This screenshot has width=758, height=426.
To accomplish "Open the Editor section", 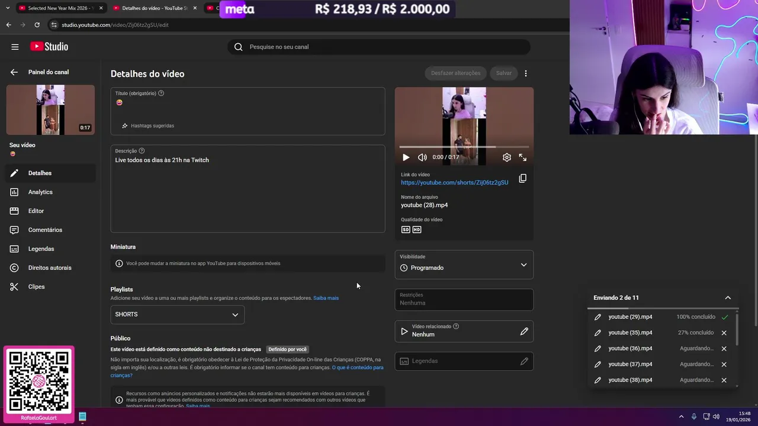I will (x=50, y=211).
